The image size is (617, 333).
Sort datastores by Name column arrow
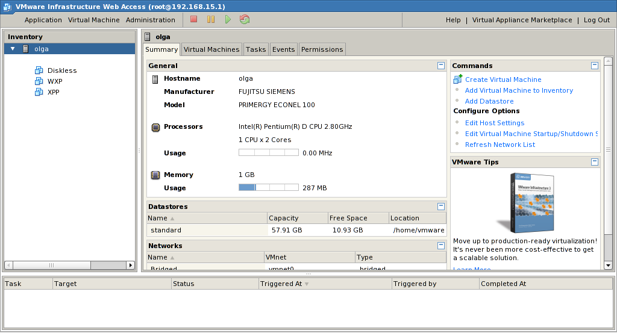pos(172,219)
